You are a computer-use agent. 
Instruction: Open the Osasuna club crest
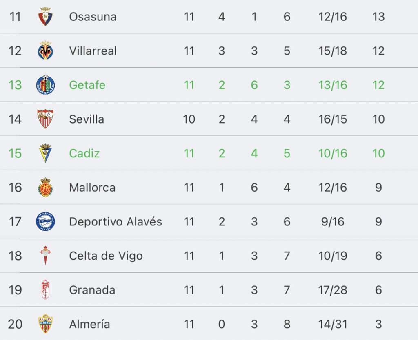point(45,16)
